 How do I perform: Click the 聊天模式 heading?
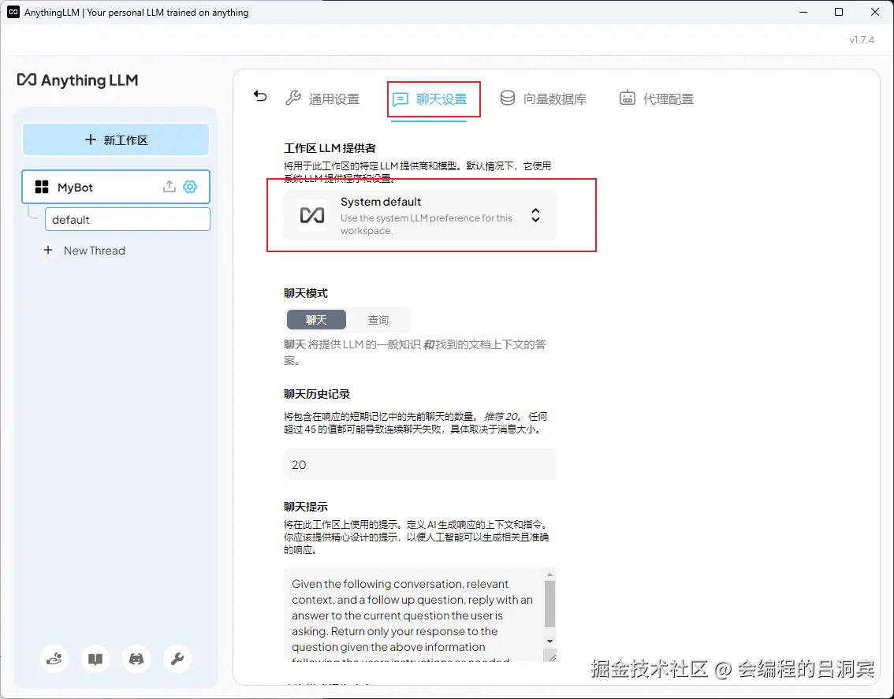coord(306,293)
